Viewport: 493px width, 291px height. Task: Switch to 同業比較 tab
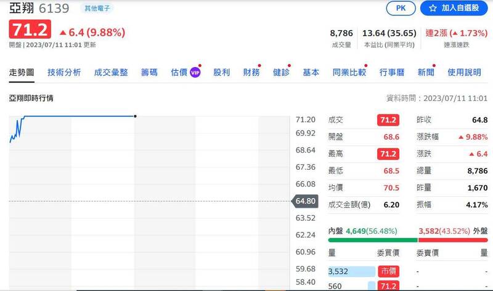click(349, 73)
